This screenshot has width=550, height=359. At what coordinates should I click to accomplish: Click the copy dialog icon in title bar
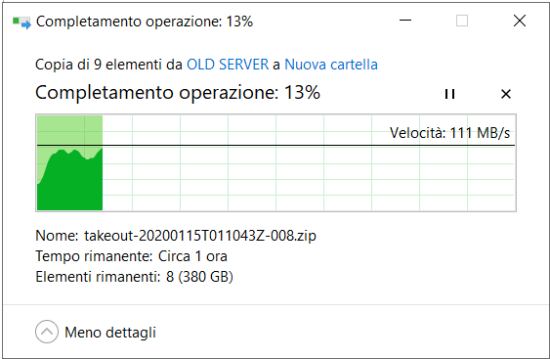[21, 22]
